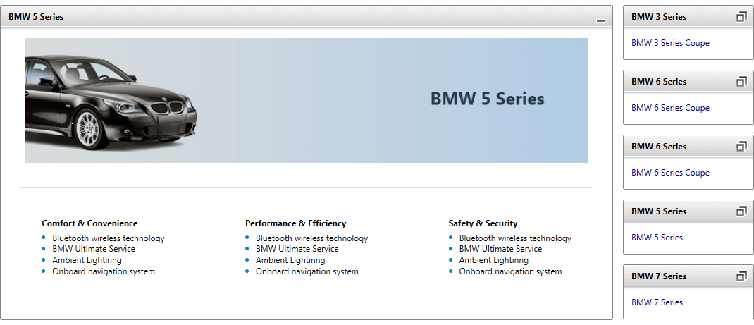Click the large tile's BMW 5 Series title bar
The height and width of the screenshot is (325, 754).
pos(282,17)
